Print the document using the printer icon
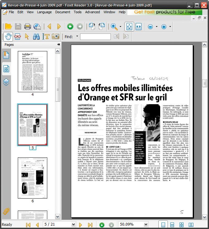The image size is (209, 229). coord(27,26)
